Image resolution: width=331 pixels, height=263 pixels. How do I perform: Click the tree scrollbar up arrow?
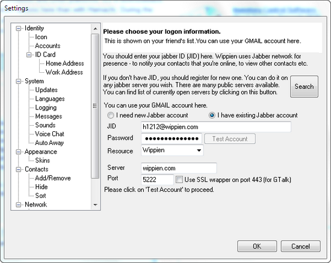(x=95, y=29)
